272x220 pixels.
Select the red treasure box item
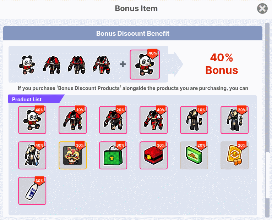click(153, 155)
